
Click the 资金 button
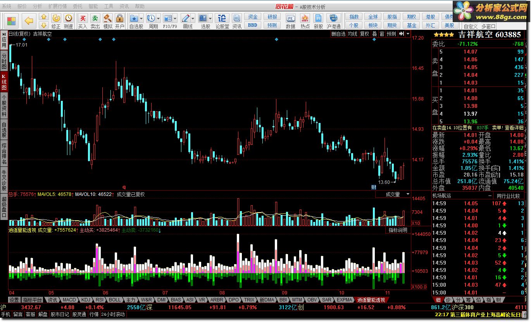click(253, 17)
